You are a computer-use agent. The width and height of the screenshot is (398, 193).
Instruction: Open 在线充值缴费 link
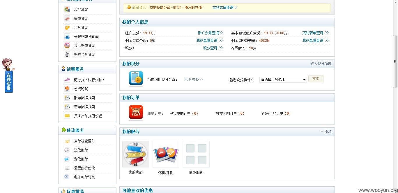[x=224, y=8]
